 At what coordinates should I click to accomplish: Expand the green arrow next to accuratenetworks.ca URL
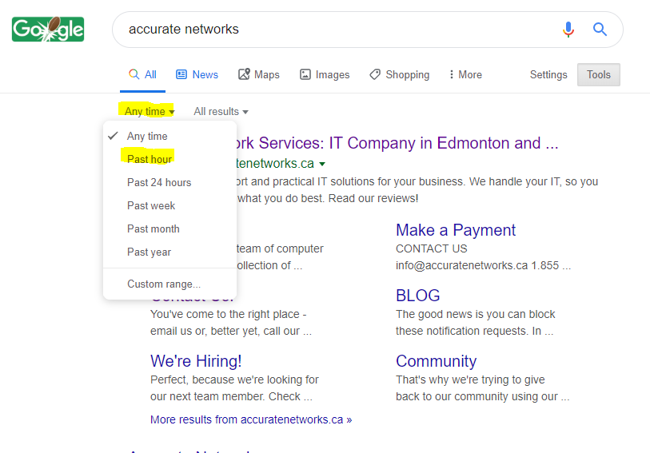click(322, 164)
